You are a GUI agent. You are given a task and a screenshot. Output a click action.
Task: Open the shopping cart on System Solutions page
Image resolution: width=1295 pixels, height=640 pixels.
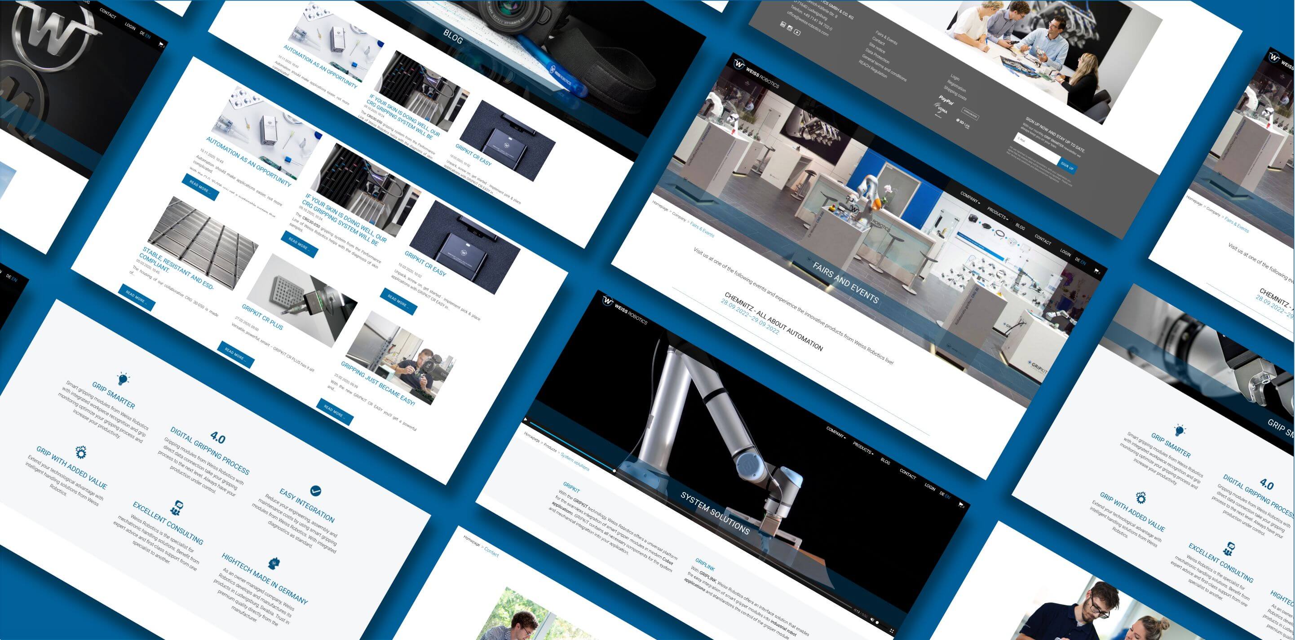(x=961, y=506)
